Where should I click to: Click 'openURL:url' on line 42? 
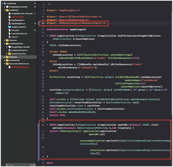[97, 134]
